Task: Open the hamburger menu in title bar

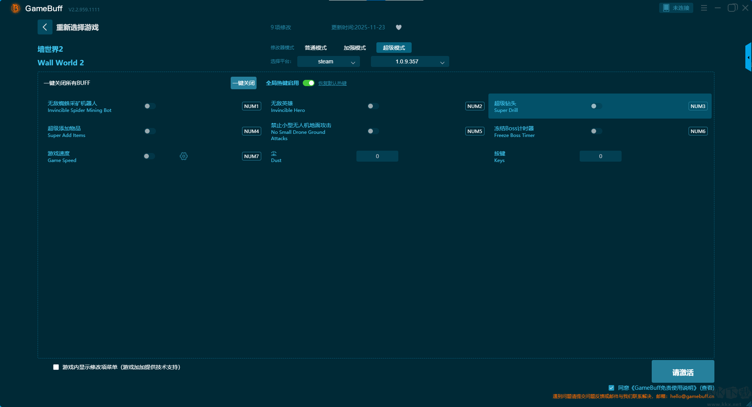Action: click(x=704, y=8)
